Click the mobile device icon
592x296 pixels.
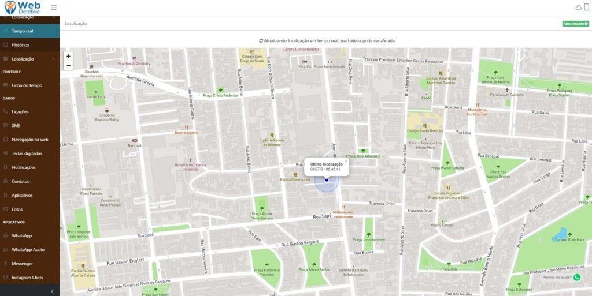coord(587,7)
